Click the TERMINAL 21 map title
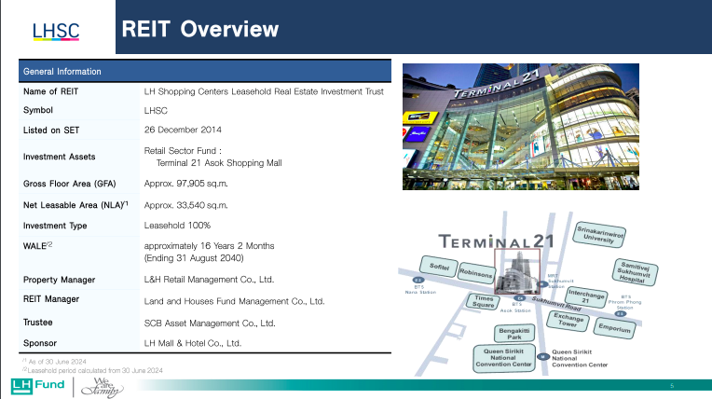 pyautogui.click(x=497, y=241)
